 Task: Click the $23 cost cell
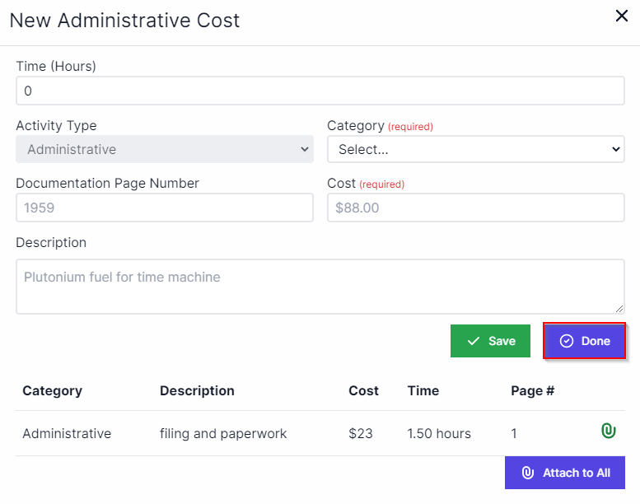[x=361, y=433]
